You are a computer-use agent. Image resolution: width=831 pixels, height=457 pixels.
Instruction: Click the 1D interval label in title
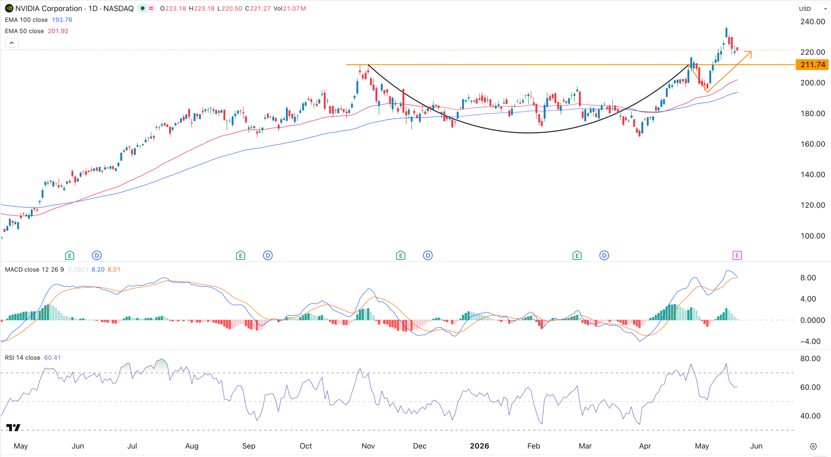[93, 8]
